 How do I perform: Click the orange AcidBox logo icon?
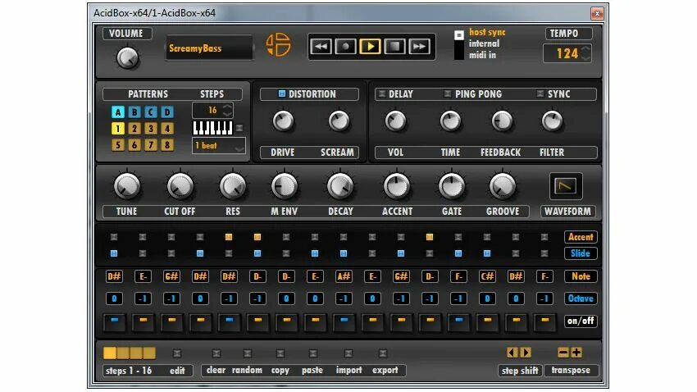(x=278, y=44)
